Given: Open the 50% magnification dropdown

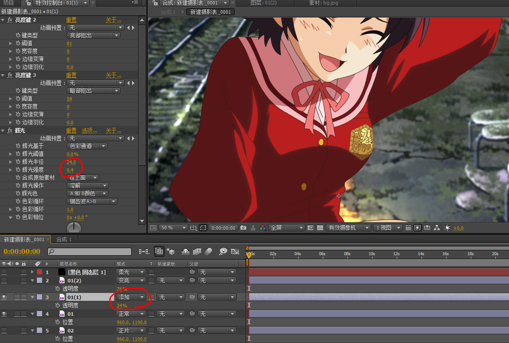Looking at the screenshot, I should pyautogui.click(x=173, y=228).
